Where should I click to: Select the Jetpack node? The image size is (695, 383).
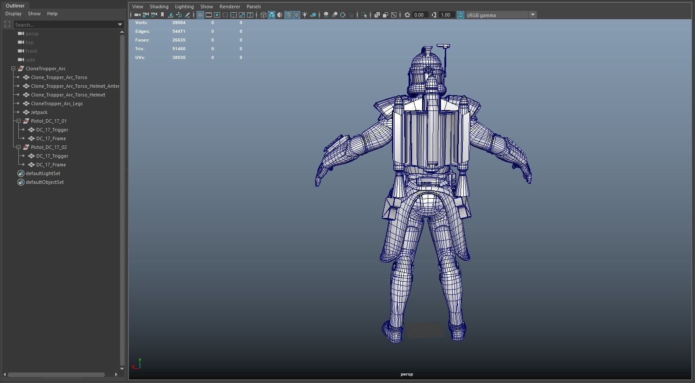tap(39, 112)
